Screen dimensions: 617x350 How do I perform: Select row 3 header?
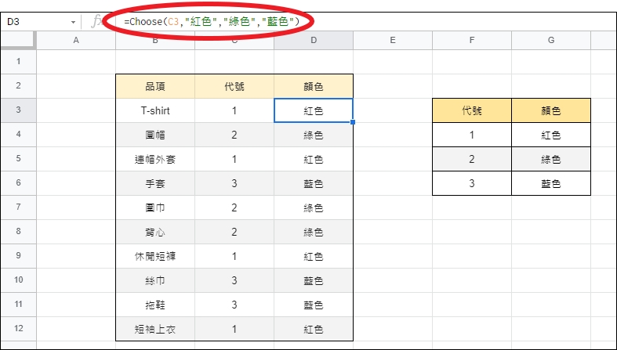[x=18, y=110]
